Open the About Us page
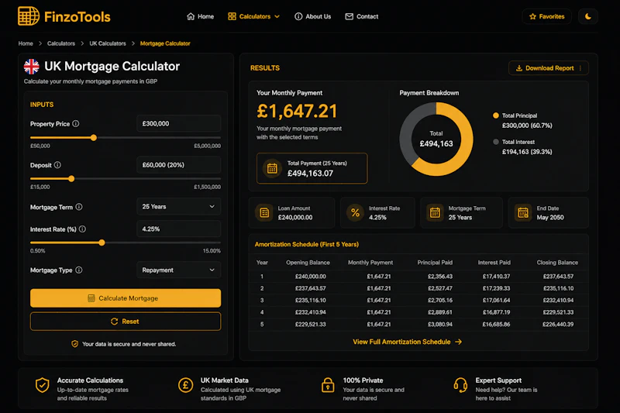 (x=313, y=16)
